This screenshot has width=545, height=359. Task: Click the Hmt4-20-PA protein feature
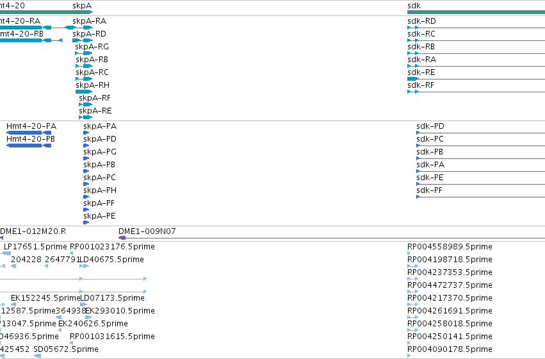point(29,133)
